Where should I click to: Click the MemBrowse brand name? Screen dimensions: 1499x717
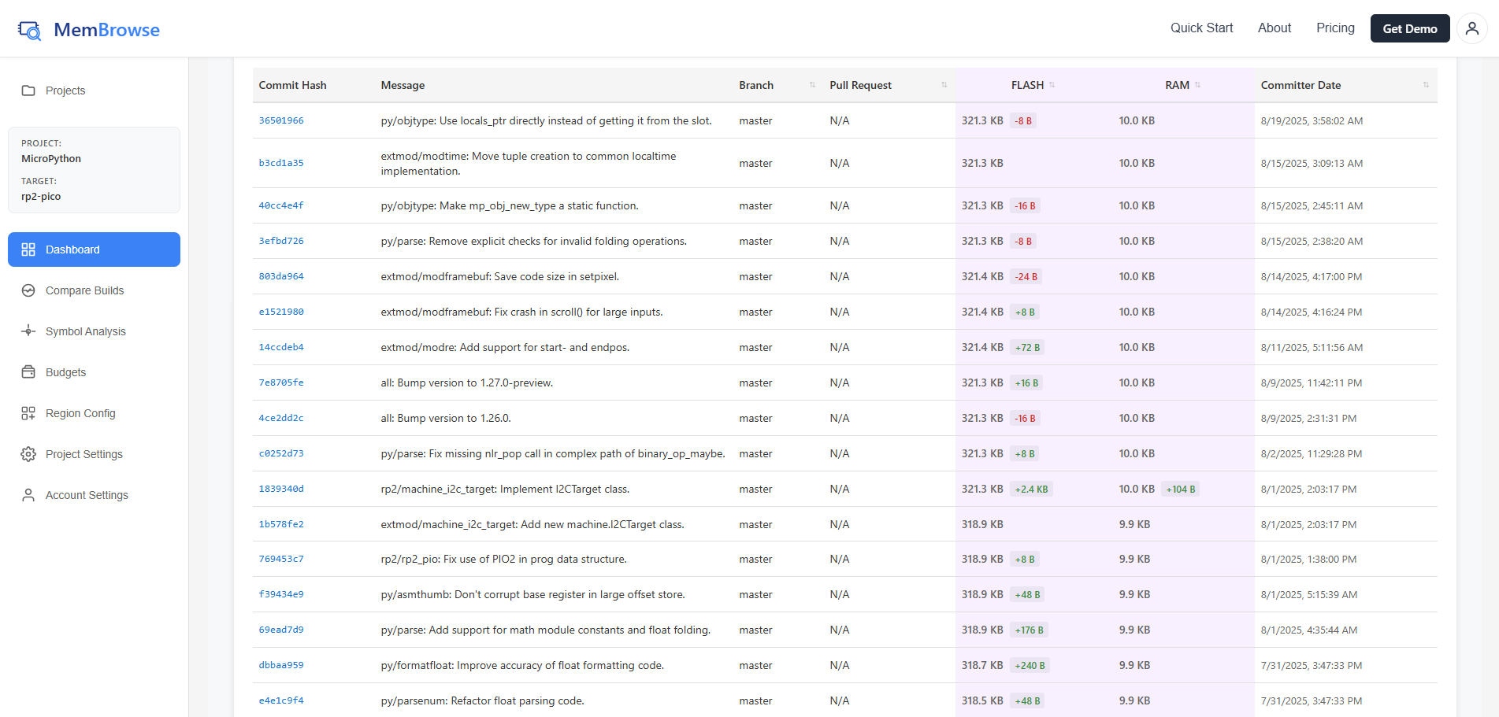106,30
